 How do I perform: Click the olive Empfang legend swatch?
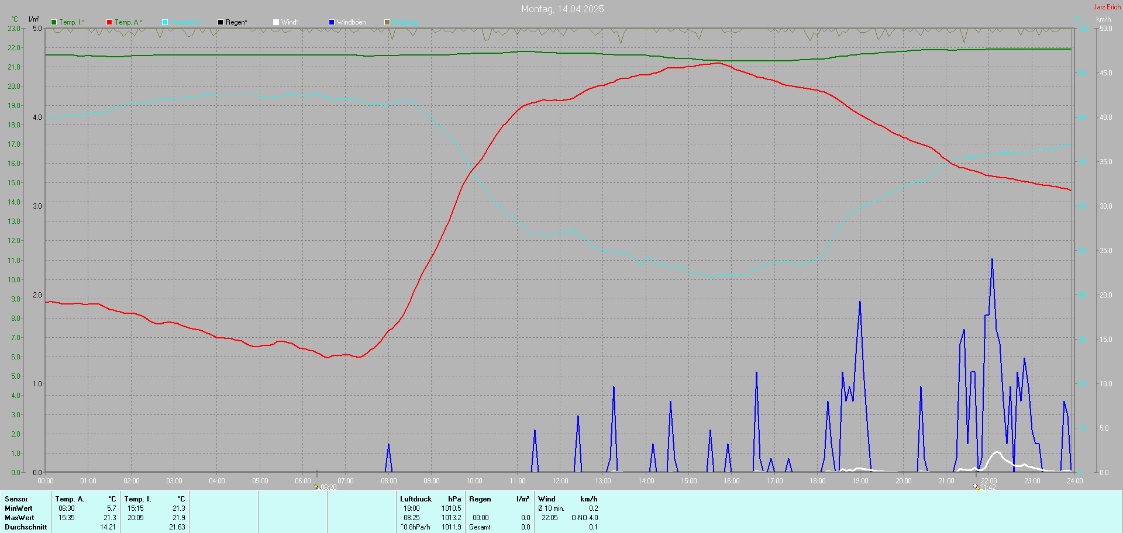[387, 22]
